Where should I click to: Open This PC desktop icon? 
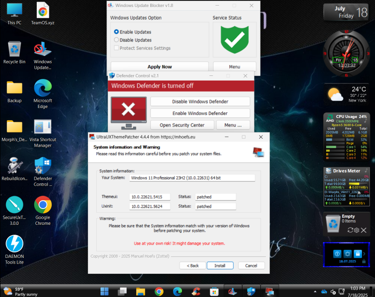pos(14,13)
